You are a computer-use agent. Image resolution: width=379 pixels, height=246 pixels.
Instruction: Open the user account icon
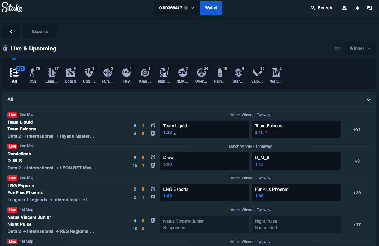(344, 8)
